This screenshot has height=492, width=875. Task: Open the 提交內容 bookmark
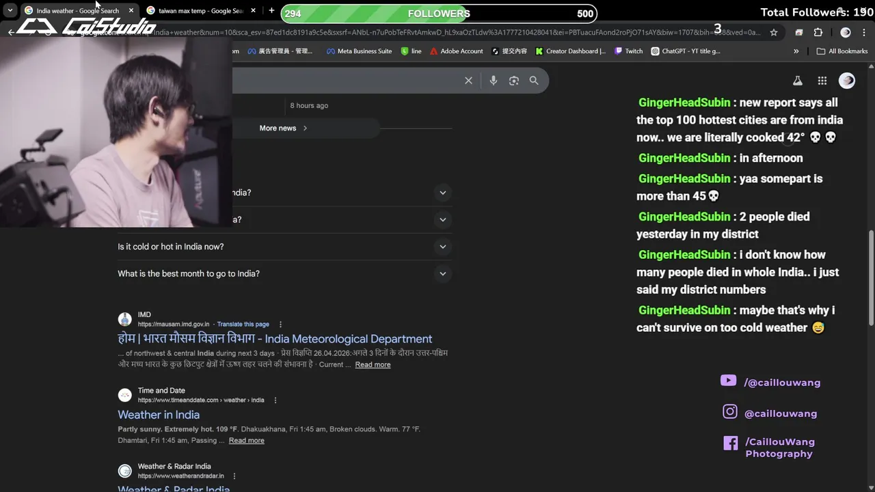click(x=509, y=51)
